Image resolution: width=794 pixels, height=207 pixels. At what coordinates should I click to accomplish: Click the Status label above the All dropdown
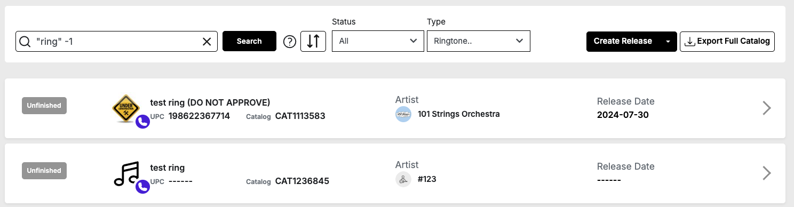(344, 22)
